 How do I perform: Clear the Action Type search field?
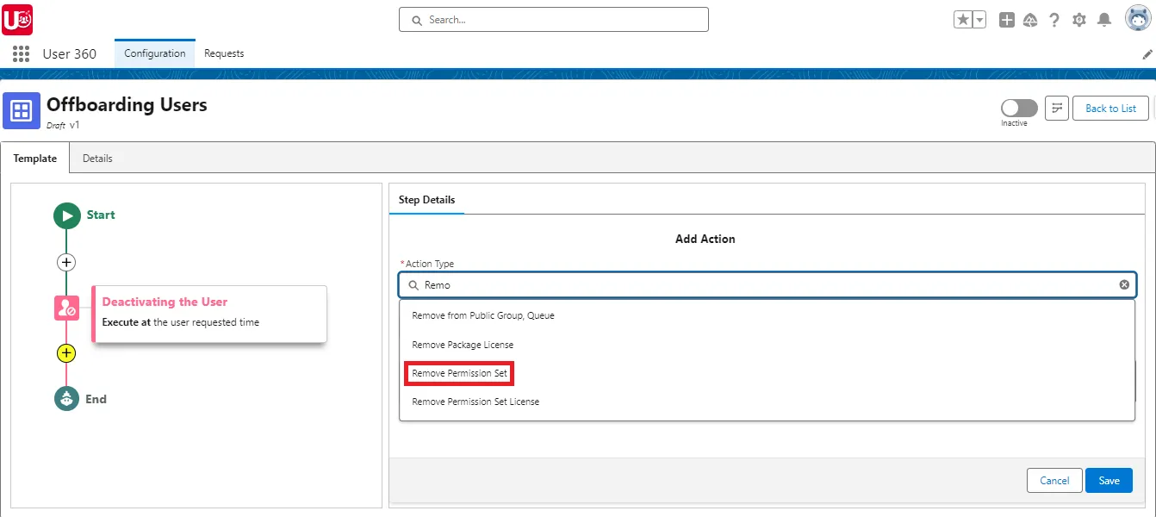click(x=1123, y=284)
